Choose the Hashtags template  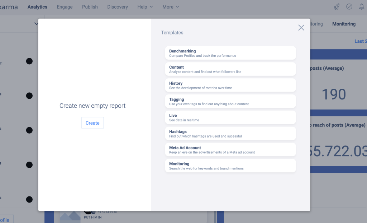pyautogui.click(x=230, y=134)
